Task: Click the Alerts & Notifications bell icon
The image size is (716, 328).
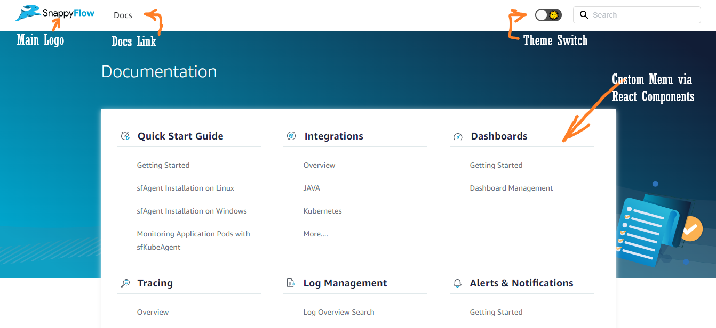Action: pyautogui.click(x=457, y=283)
